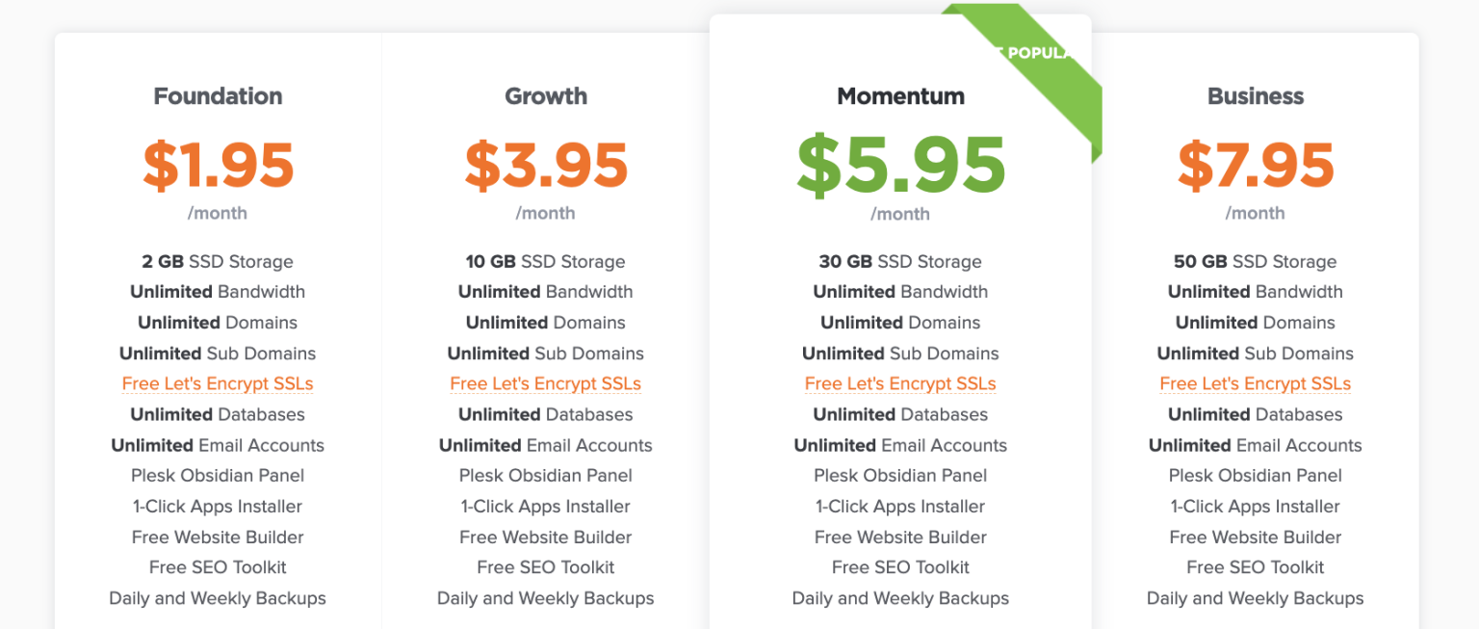Click the $1.95 Foundation price
This screenshot has height=629, width=1479.
coord(219,165)
